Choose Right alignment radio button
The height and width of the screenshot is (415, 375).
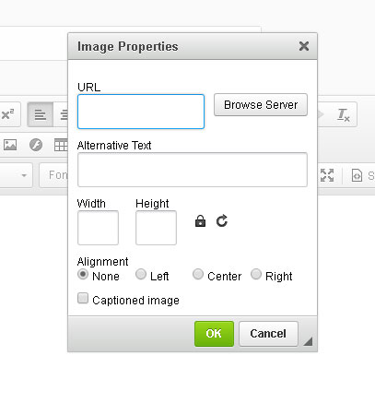click(x=256, y=274)
